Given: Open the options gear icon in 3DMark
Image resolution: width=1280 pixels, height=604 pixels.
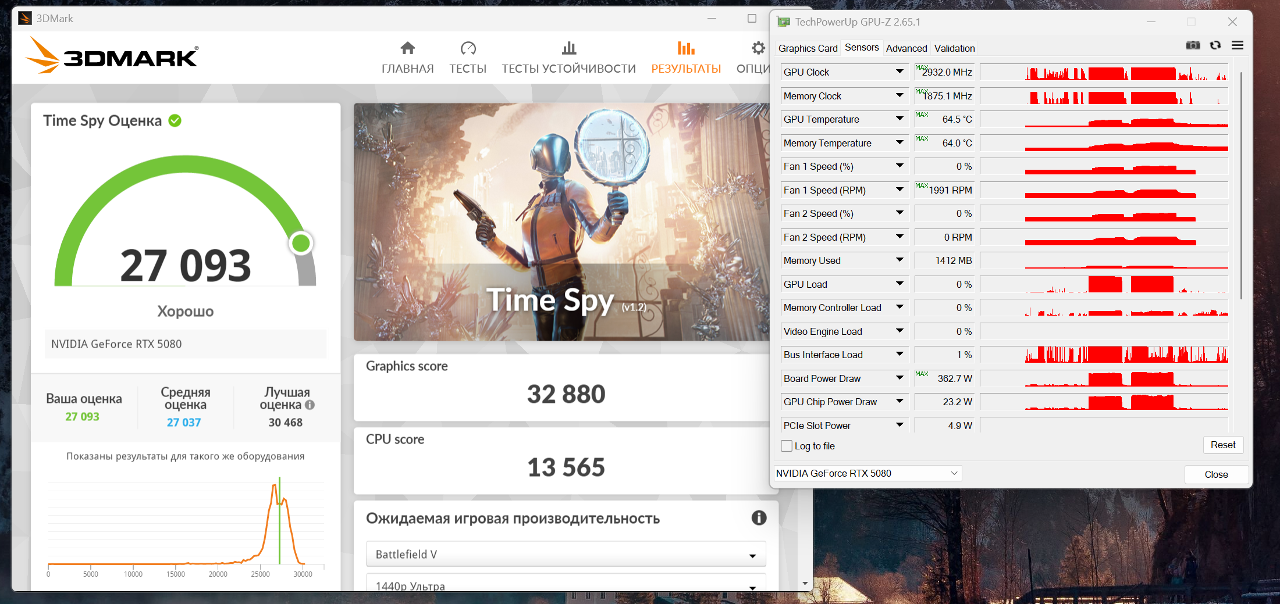Looking at the screenshot, I should point(758,48).
